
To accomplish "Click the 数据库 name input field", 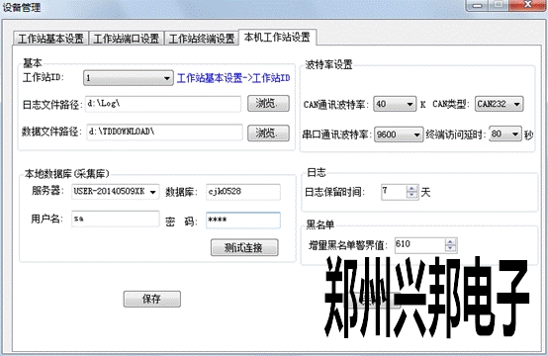I will tap(243, 192).
